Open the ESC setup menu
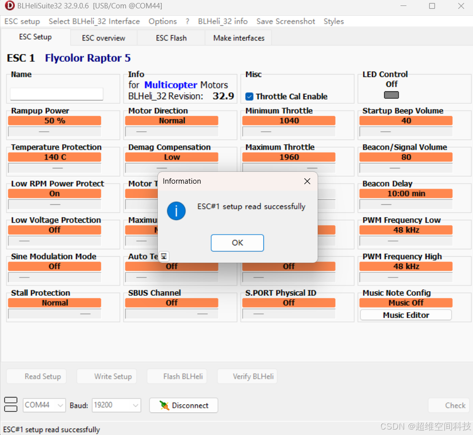 [x=22, y=21]
